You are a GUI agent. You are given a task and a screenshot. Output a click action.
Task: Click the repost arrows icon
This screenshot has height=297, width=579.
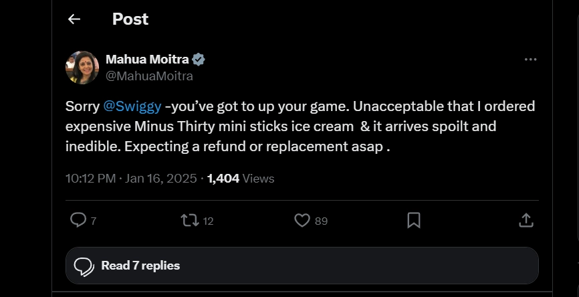click(190, 219)
